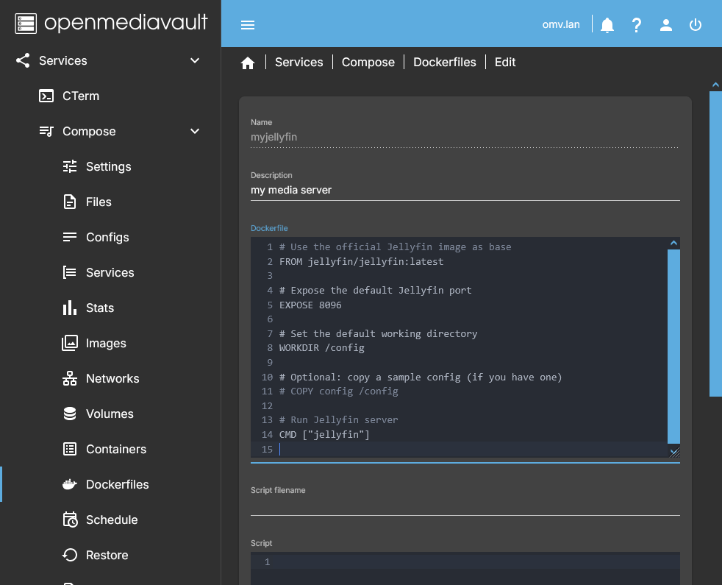Toggle the hamburger navigation menu
The height and width of the screenshot is (585, 722).
coord(248,24)
